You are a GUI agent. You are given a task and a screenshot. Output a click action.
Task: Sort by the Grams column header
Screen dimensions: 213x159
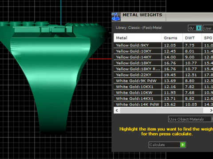coord(172,38)
